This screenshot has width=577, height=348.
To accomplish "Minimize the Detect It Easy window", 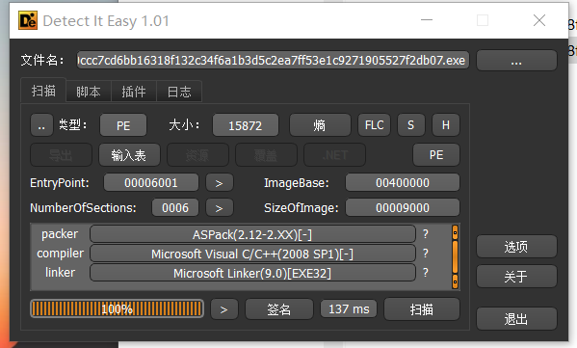I will [427, 20].
